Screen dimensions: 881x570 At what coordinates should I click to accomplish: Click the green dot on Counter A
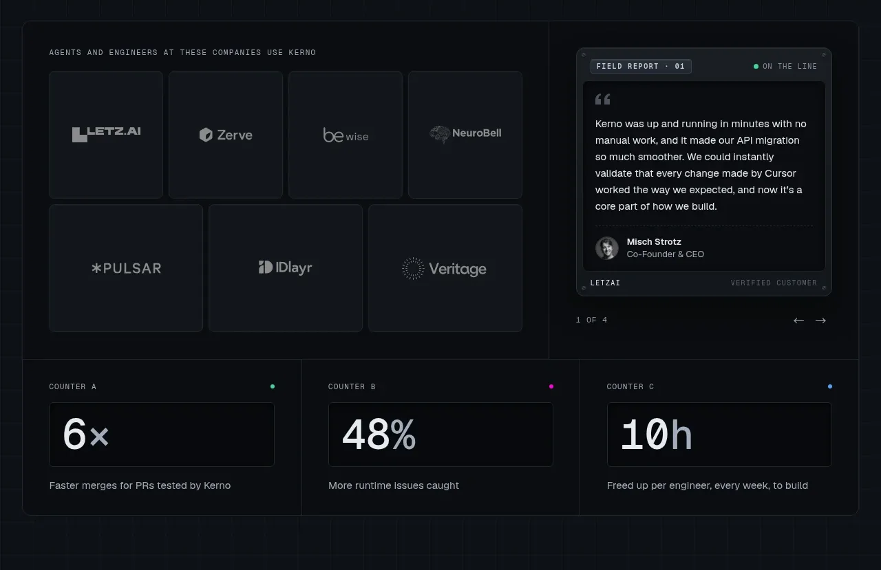(273, 386)
